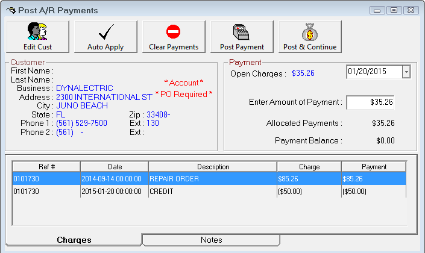Click the $85.26 payment cell
The image size is (425, 253).
[374, 179]
